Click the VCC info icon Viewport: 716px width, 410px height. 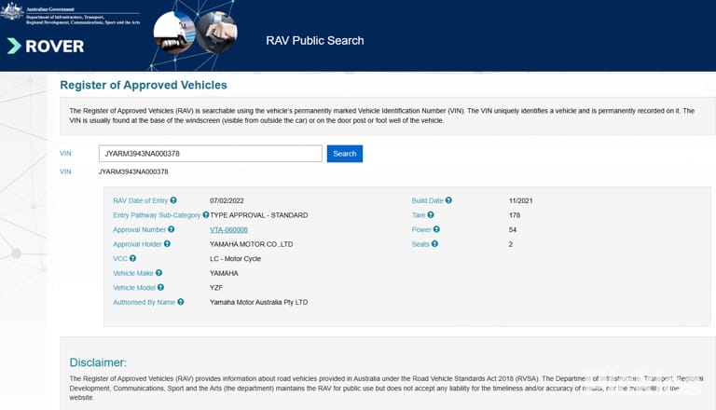click(x=133, y=258)
